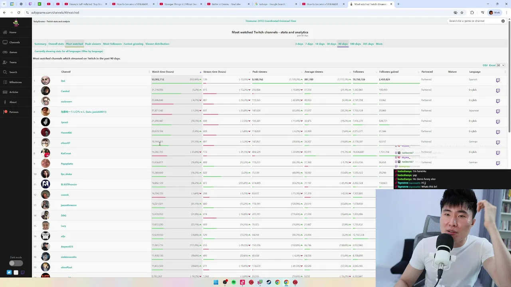Go back with the browser back arrow

pos(4,12)
